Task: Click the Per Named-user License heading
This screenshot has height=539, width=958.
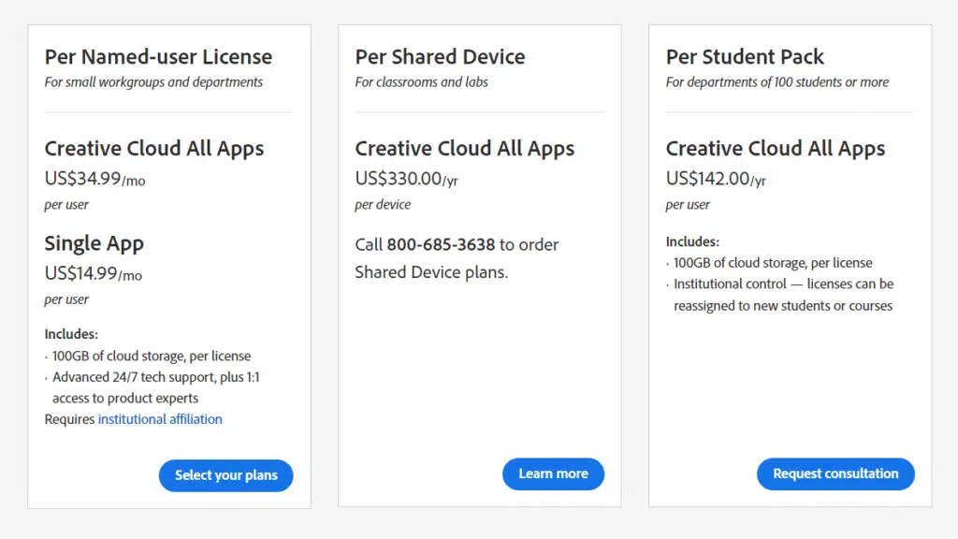Action: pos(158,57)
